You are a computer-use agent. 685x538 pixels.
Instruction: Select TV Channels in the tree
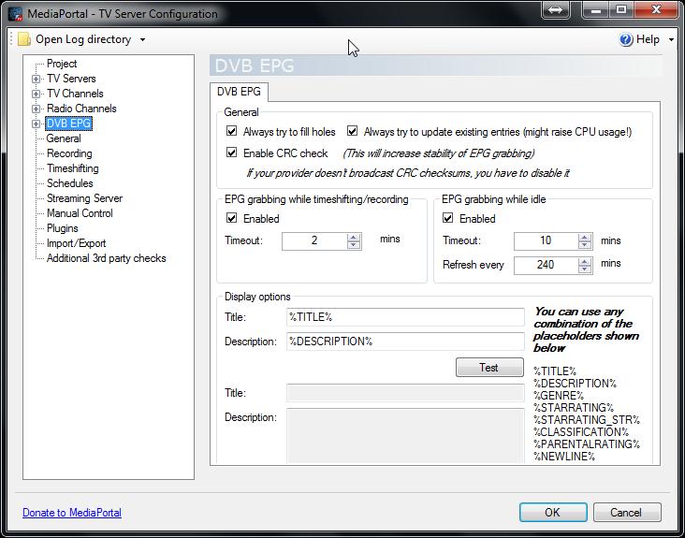click(x=75, y=94)
